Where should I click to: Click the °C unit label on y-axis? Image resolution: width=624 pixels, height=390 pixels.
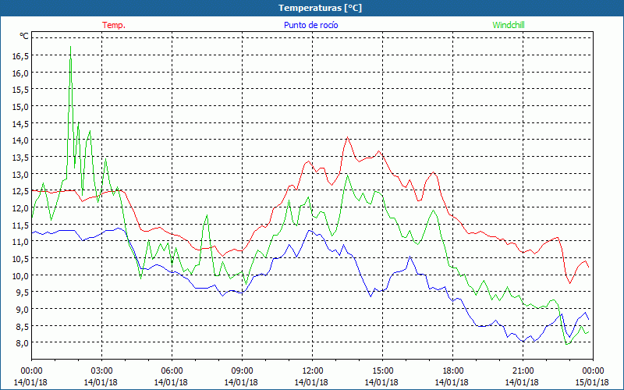[x=24, y=36]
